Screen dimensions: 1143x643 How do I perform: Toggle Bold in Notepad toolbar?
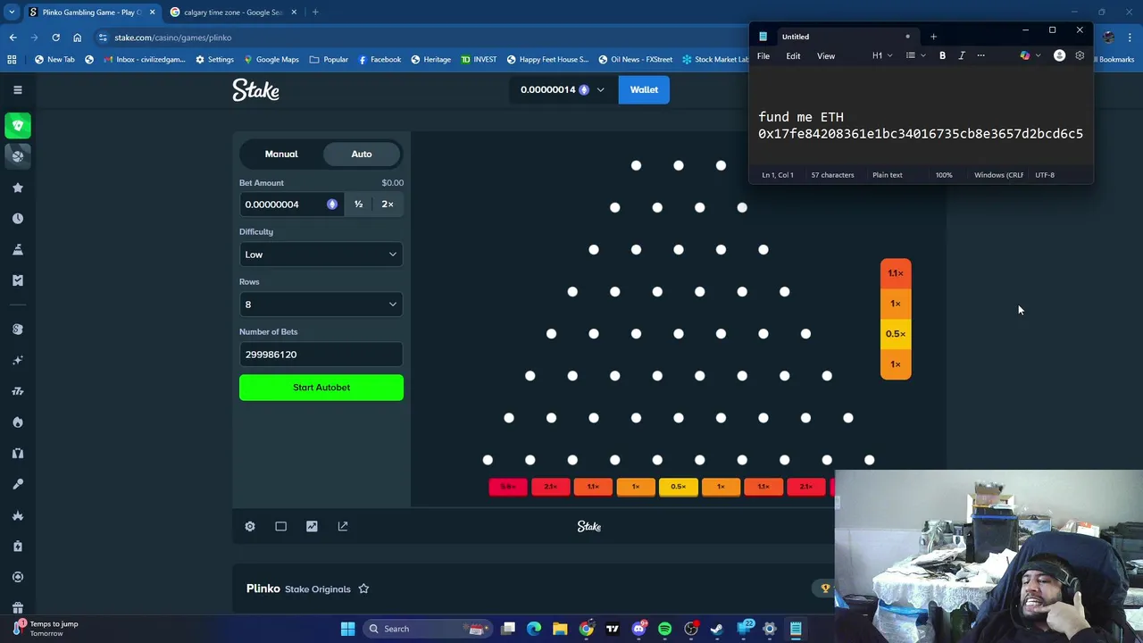click(x=942, y=55)
